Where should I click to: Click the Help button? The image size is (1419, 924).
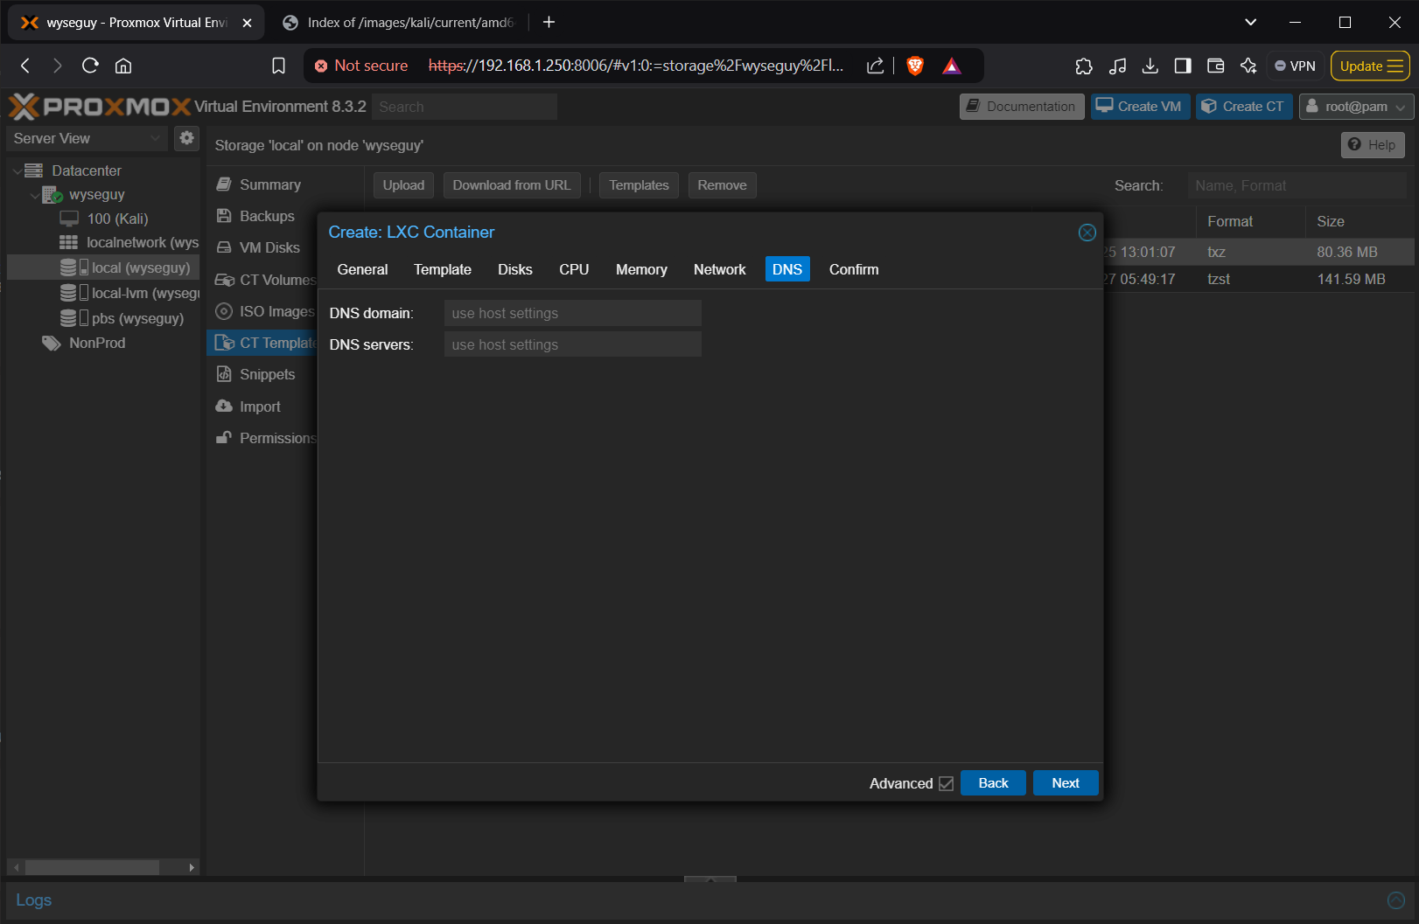1373,145
